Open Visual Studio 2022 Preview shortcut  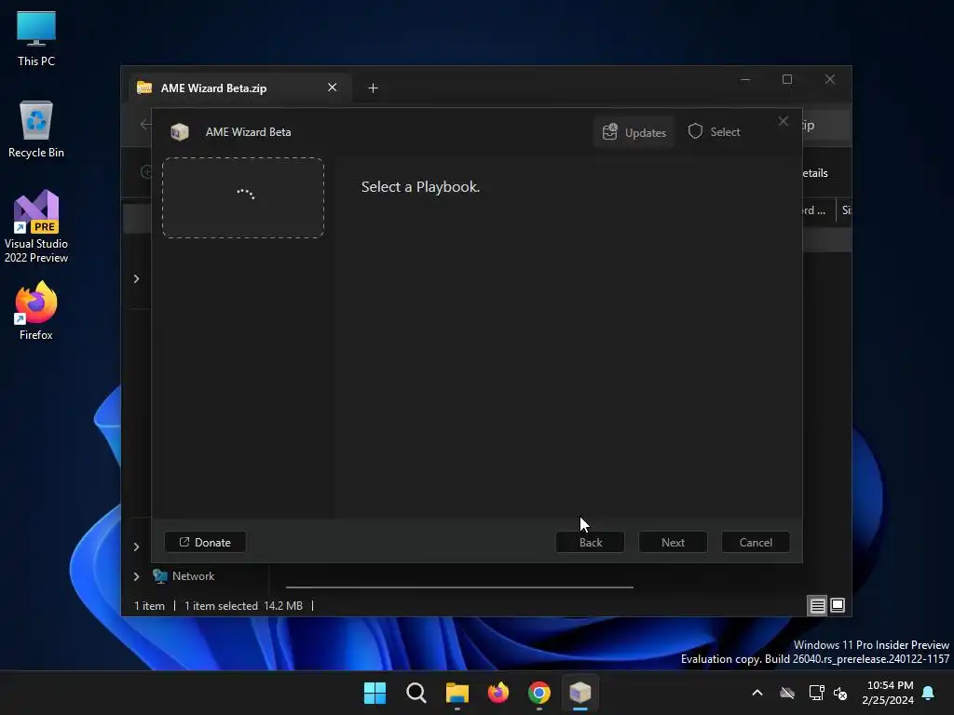pyautogui.click(x=36, y=226)
